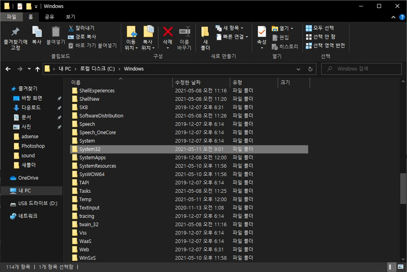Click 로컬 디스크 (C:) breadcrumb
Image resolution: width=407 pixels, height=272 pixels.
[x=97, y=69]
